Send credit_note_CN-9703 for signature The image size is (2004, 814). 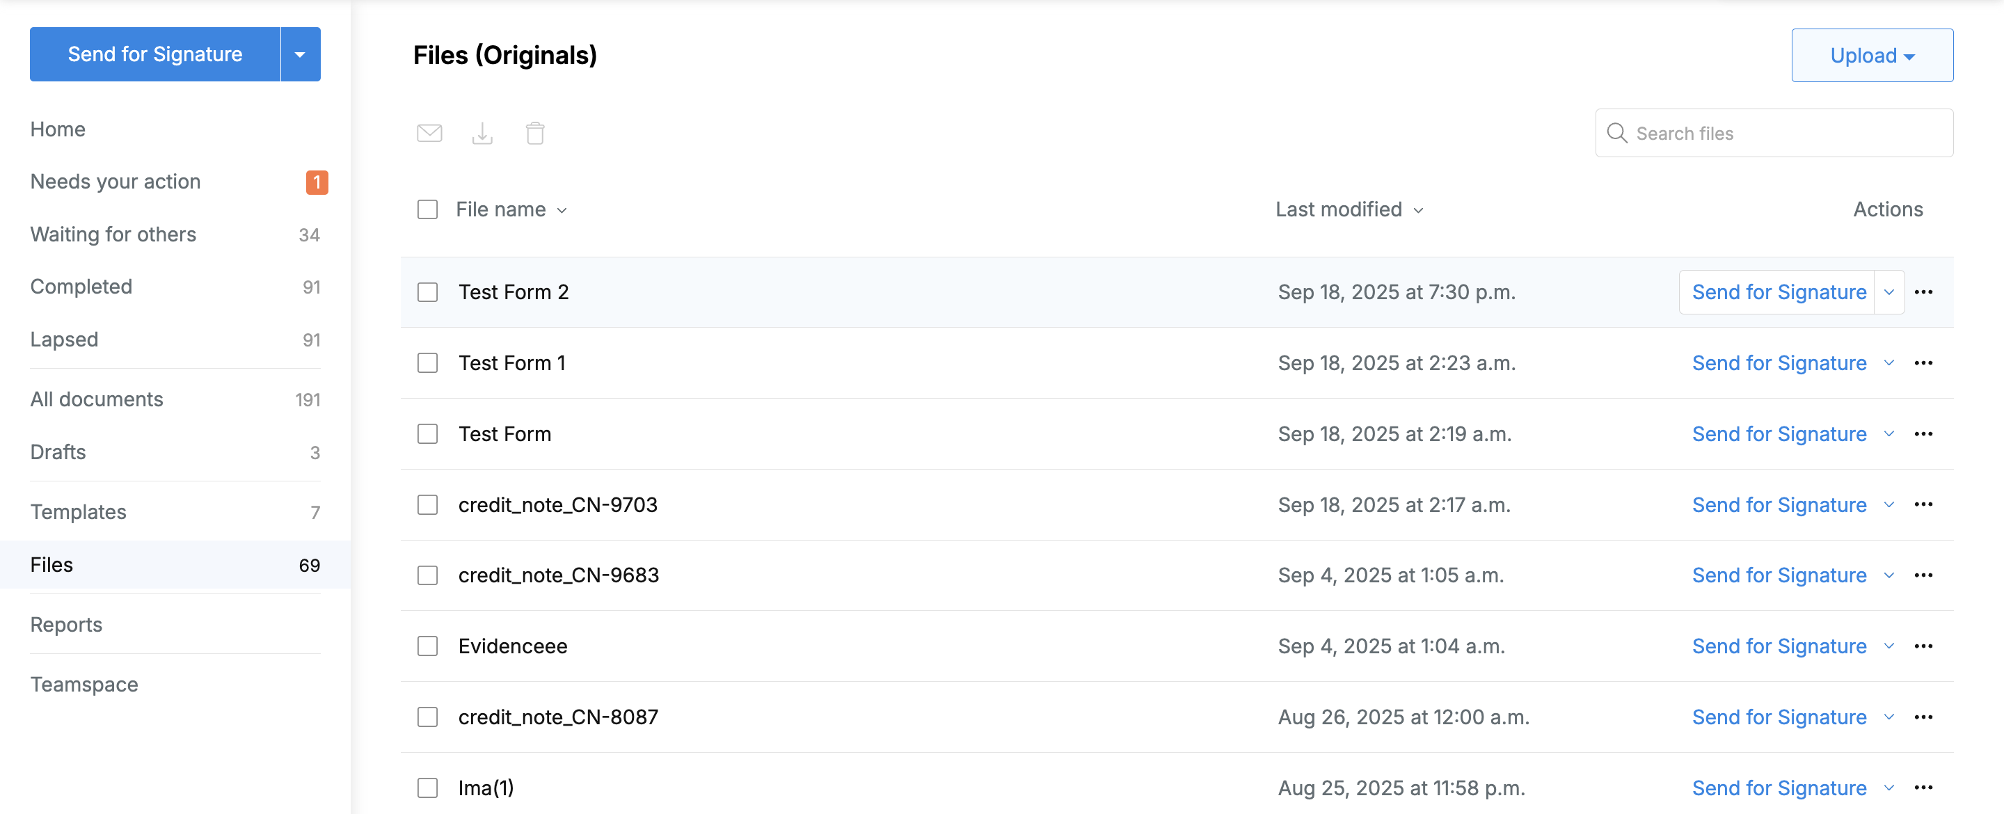click(x=1779, y=504)
